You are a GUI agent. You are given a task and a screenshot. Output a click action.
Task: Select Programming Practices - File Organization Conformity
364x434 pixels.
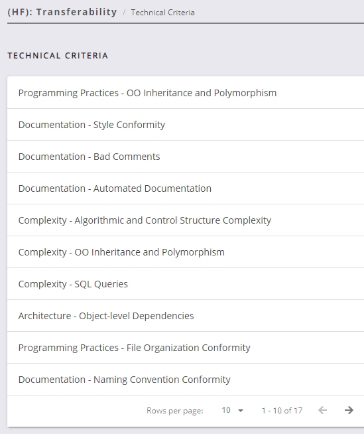(186, 347)
